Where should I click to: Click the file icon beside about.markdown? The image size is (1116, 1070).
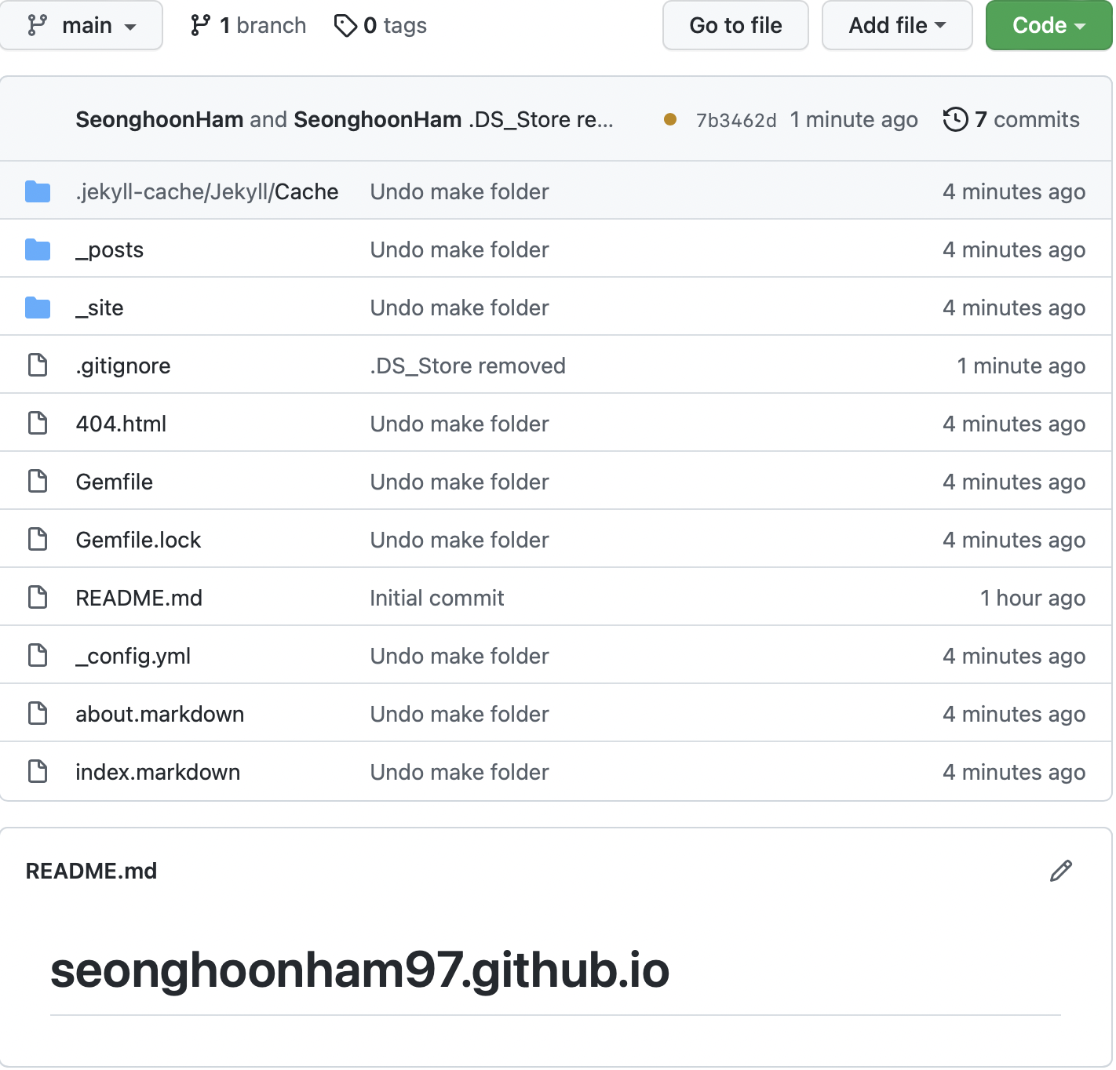pos(38,713)
